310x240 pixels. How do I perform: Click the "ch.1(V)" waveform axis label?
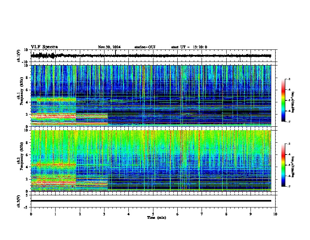19,56
